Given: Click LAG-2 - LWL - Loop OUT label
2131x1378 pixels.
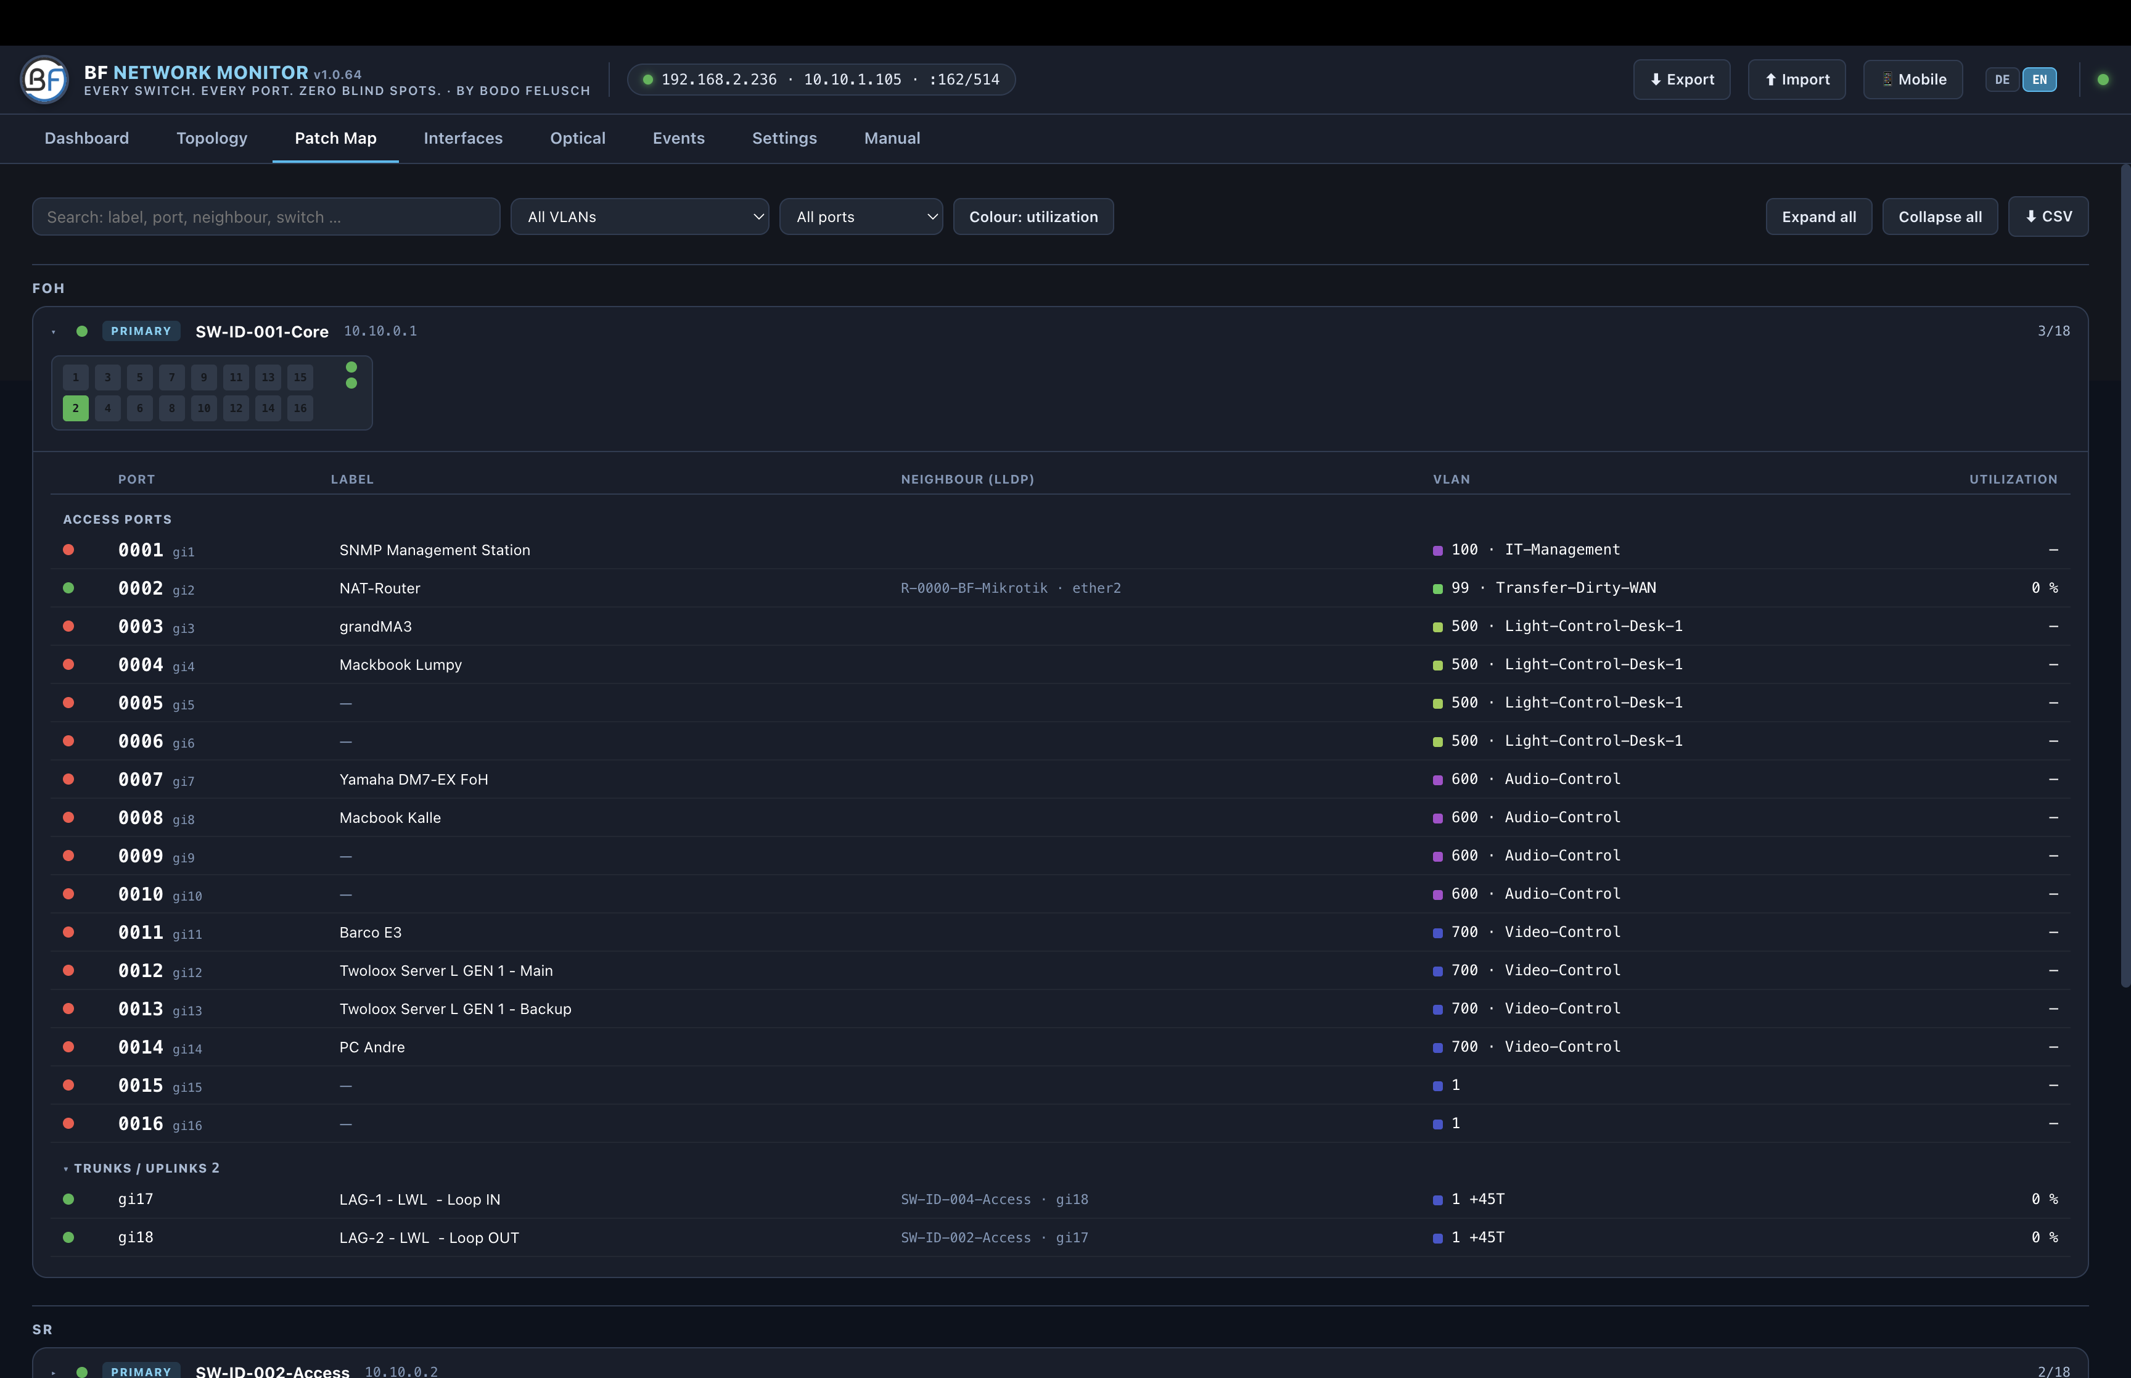Looking at the screenshot, I should [429, 1239].
